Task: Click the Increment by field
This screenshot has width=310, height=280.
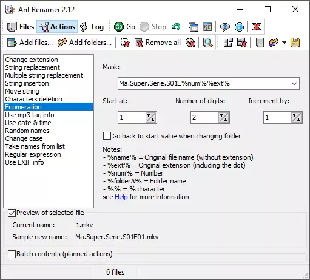Action: pyautogui.click(x=277, y=117)
